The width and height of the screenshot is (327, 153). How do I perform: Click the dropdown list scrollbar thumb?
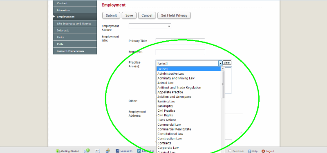point(223,84)
